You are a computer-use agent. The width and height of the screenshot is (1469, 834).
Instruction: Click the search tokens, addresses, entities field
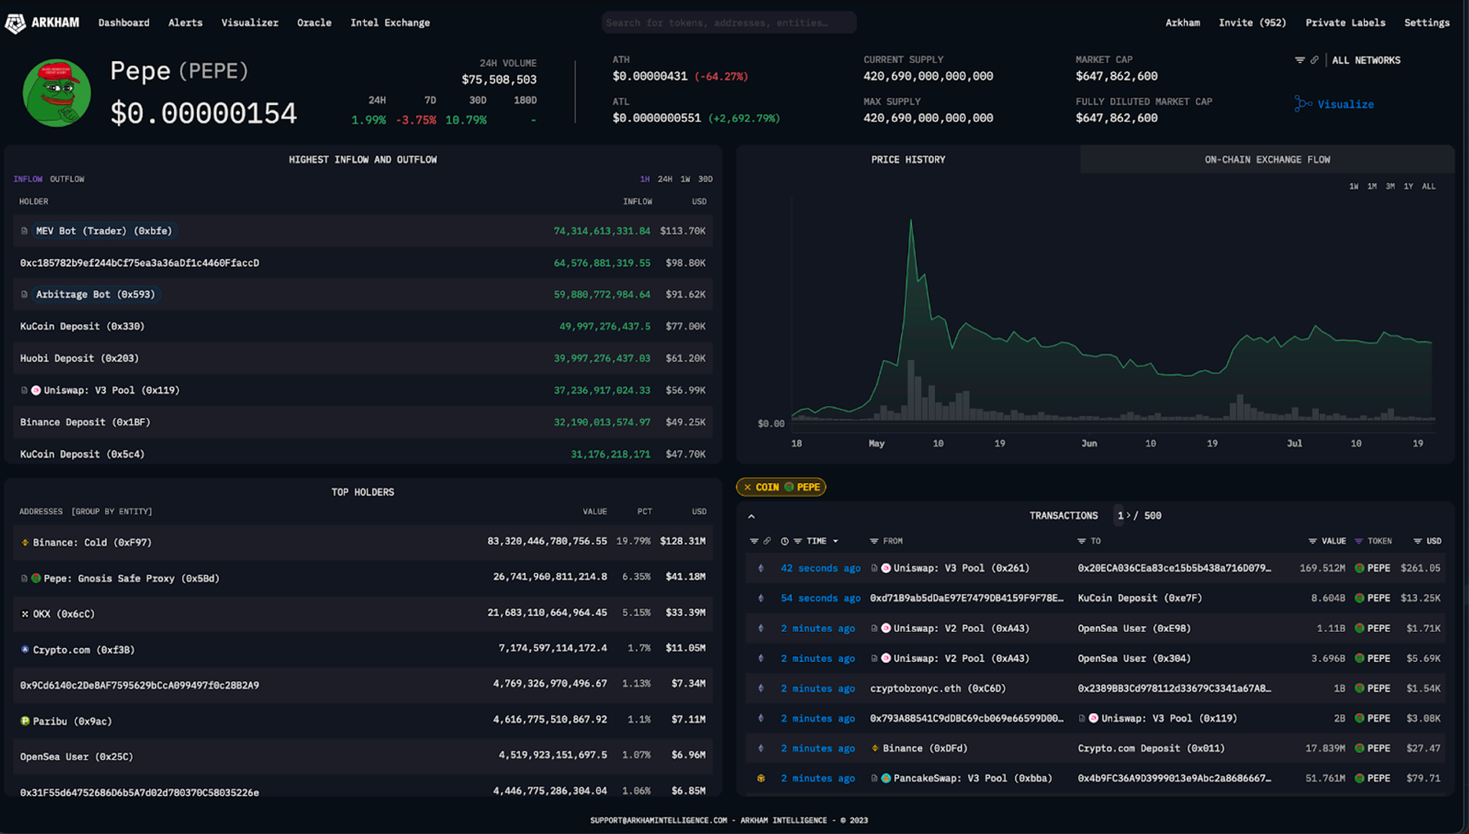click(x=729, y=23)
